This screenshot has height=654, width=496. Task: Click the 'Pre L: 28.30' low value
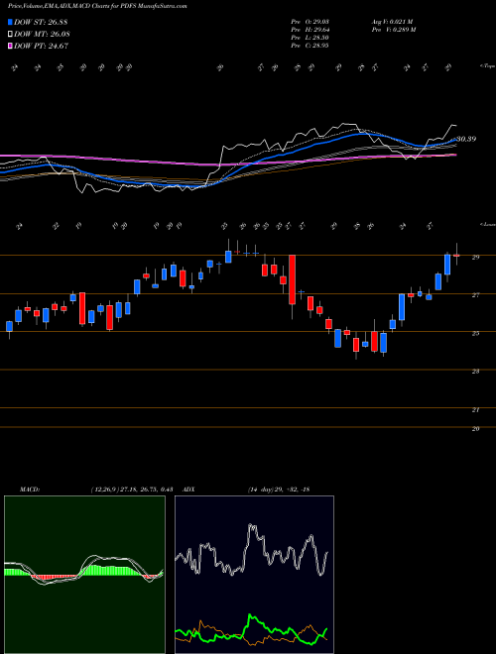coord(310,38)
